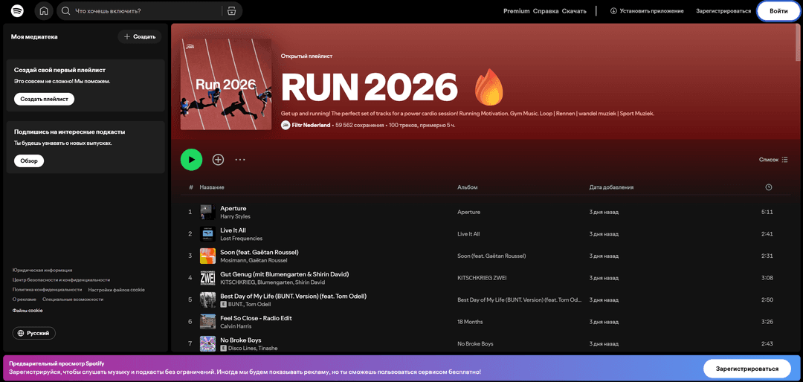Open the Calvin Harris artist link
Screen dimensions: 803x382
[236, 326]
